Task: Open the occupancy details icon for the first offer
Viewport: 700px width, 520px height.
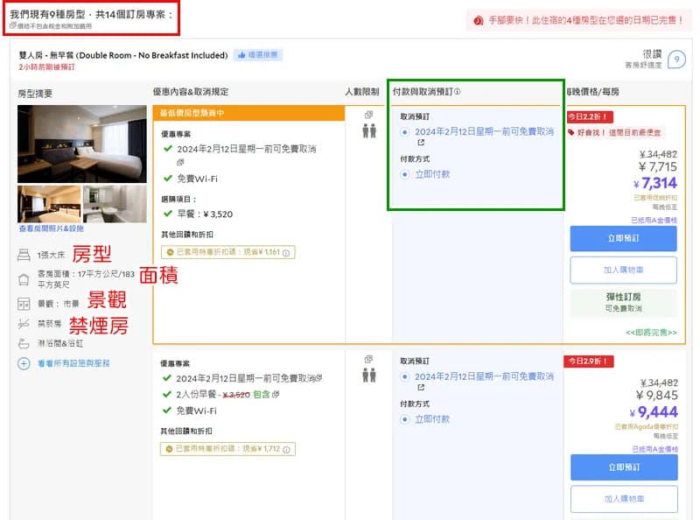Action: [x=368, y=115]
